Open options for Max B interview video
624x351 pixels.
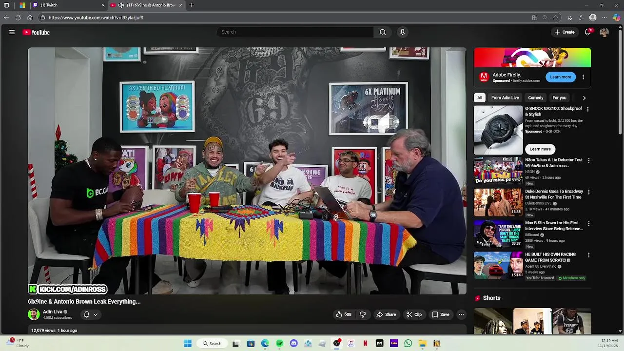point(588,223)
